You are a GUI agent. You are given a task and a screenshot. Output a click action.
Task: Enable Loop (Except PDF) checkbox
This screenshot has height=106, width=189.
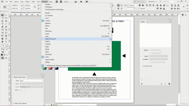coord(150,53)
